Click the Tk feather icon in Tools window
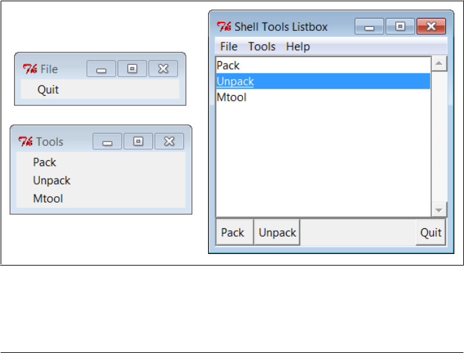Viewport: 464px width, 353px height. pyautogui.click(x=26, y=141)
